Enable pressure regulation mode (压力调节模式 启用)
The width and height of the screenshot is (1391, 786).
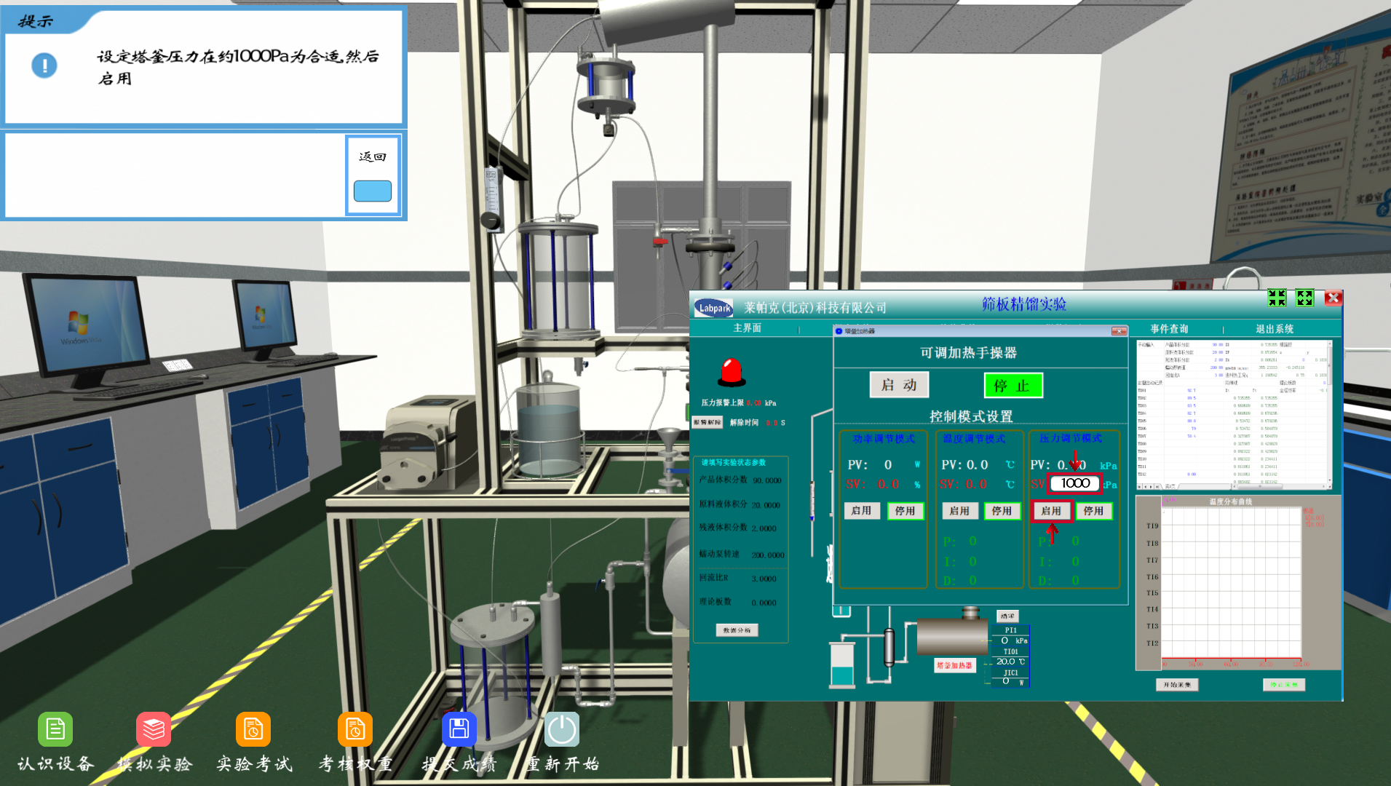(x=1051, y=511)
